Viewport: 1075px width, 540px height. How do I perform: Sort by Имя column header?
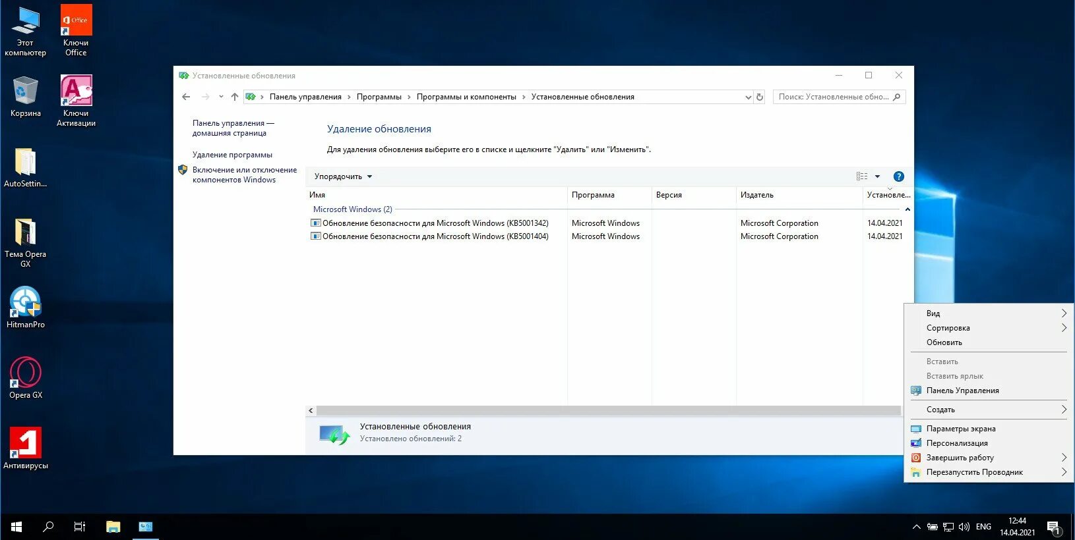(436, 195)
